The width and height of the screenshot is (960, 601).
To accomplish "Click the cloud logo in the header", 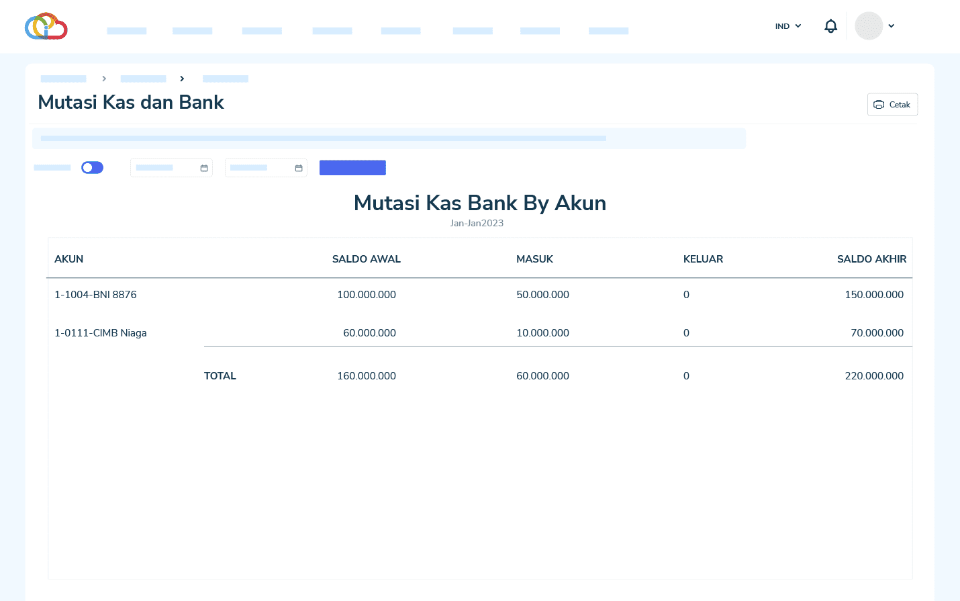I will pyautogui.click(x=46, y=26).
